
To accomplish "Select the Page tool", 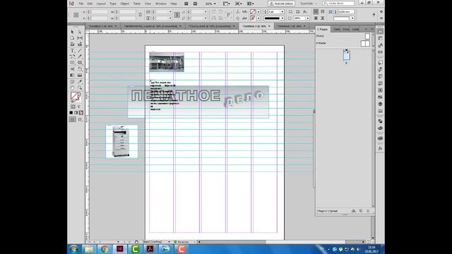I will click(72, 38).
